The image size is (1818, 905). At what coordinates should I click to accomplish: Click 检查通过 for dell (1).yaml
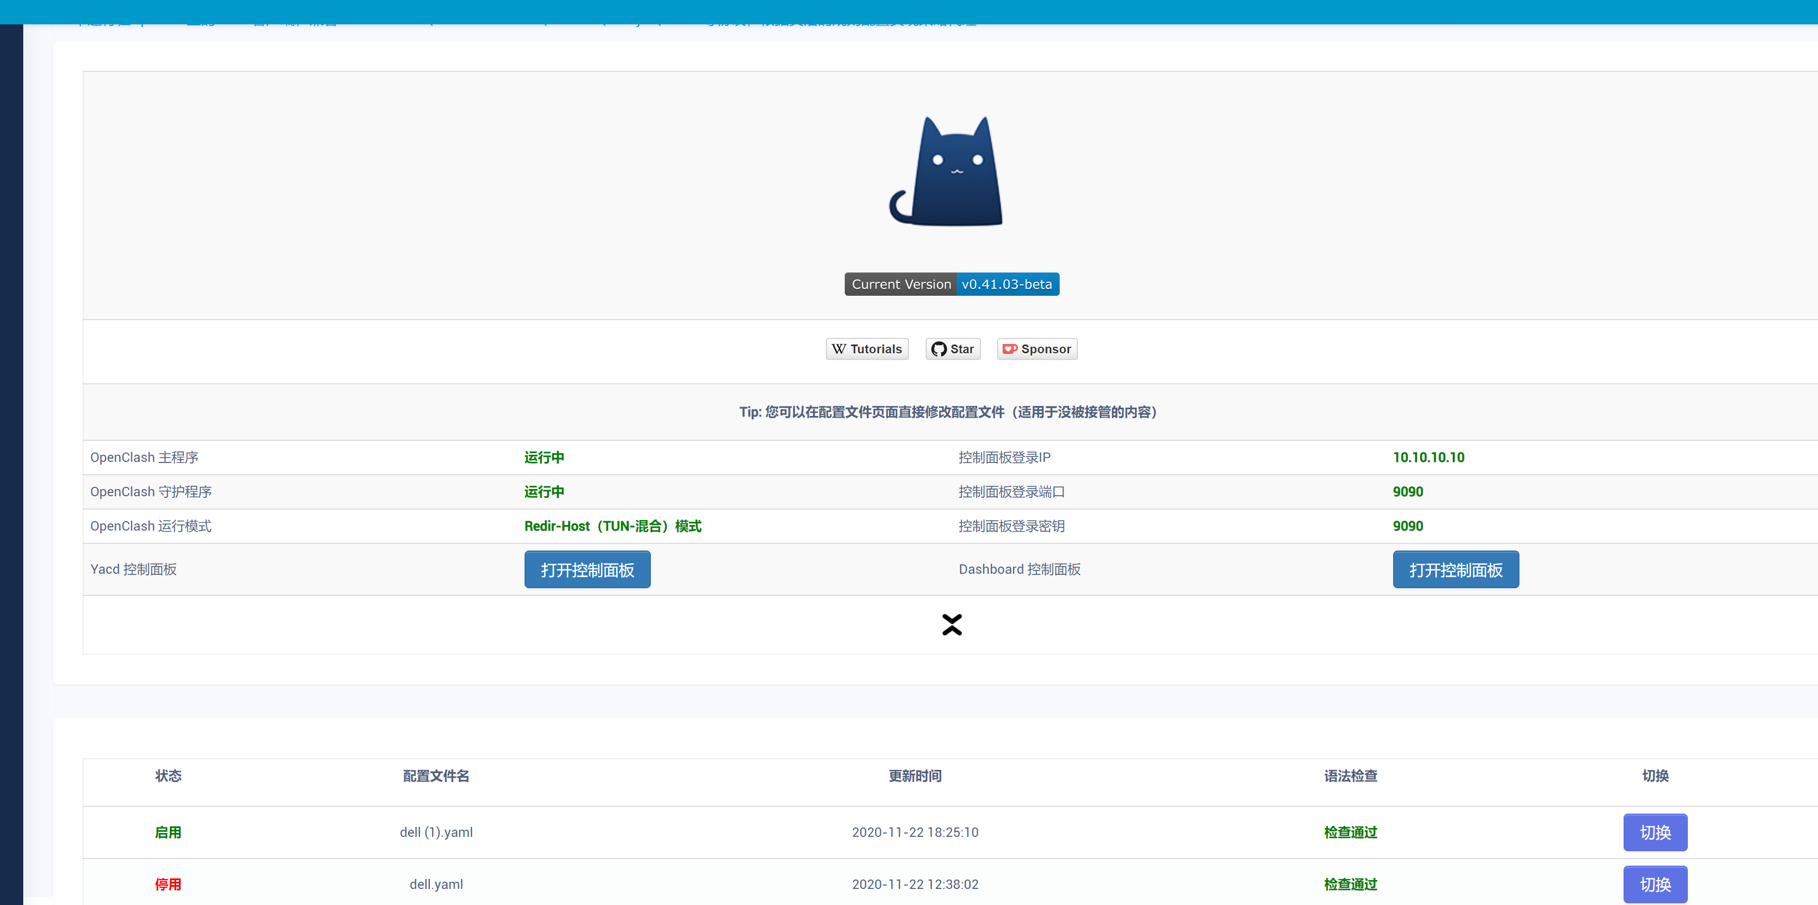[x=1350, y=832]
